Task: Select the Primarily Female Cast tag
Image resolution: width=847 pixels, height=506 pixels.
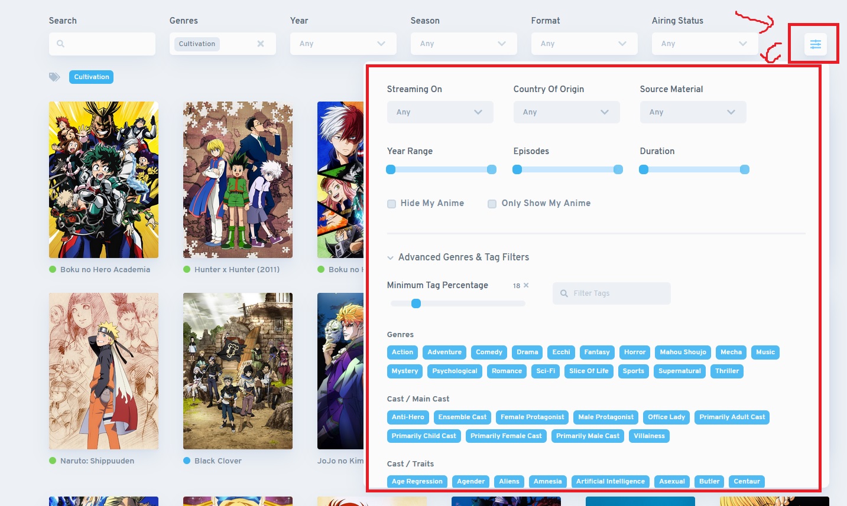Action: [506, 436]
